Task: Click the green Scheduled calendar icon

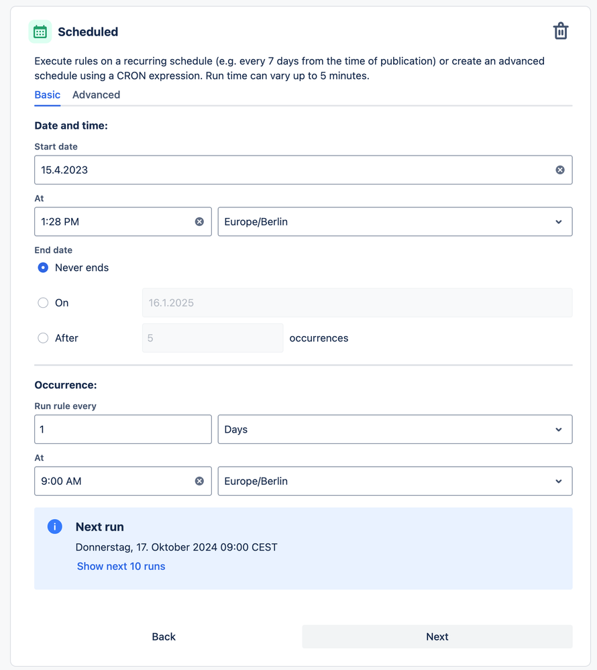Action: 40,32
